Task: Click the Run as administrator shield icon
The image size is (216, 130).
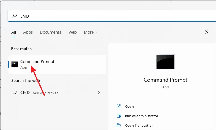Action: 119,116
